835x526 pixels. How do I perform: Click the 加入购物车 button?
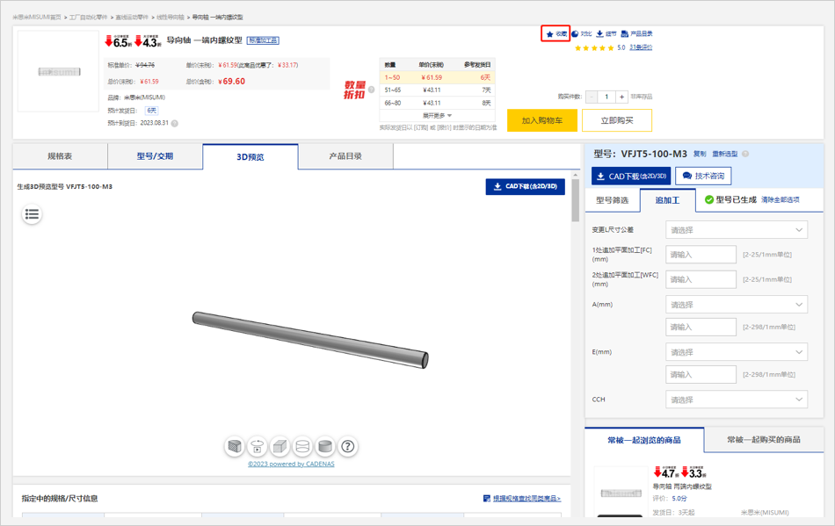pyautogui.click(x=542, y=120)
